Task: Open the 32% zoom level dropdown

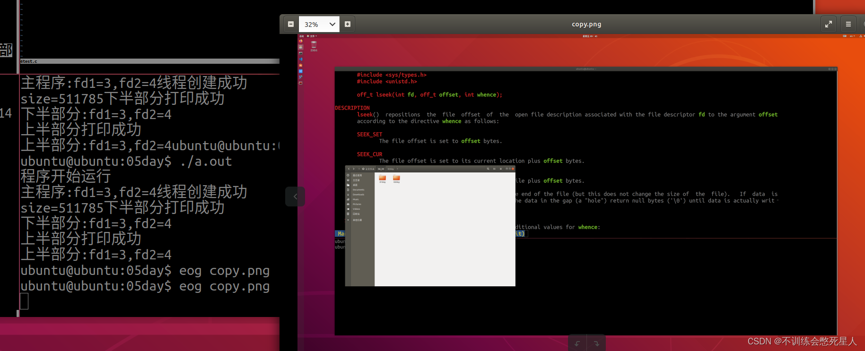Action: click(332, 24)
